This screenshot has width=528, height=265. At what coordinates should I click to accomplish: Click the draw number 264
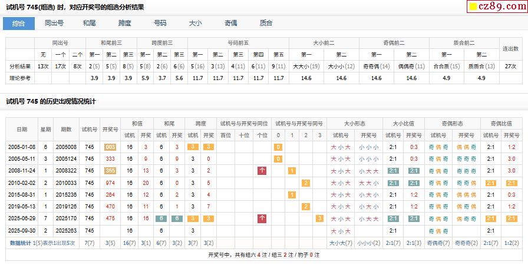pos(110,195)
